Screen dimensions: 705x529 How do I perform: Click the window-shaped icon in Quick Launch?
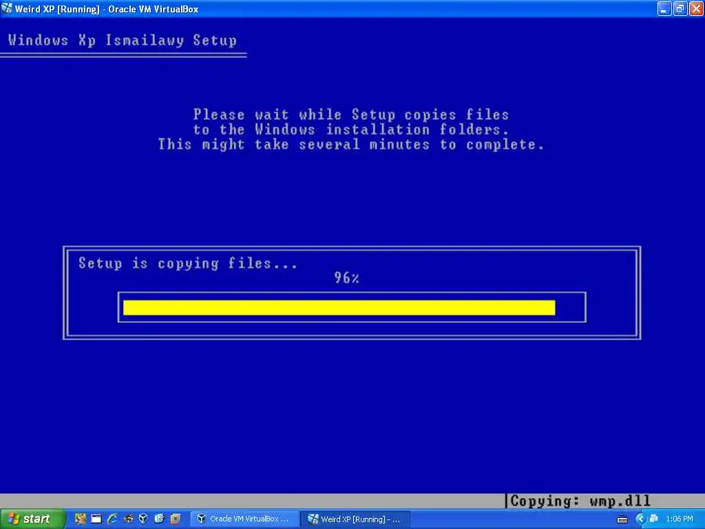click(x=96, y=519)
